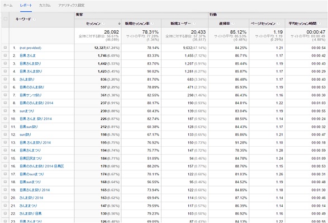Switch to the ホーム tab
This screenshot has height=223, width=328.
point(8,6)
